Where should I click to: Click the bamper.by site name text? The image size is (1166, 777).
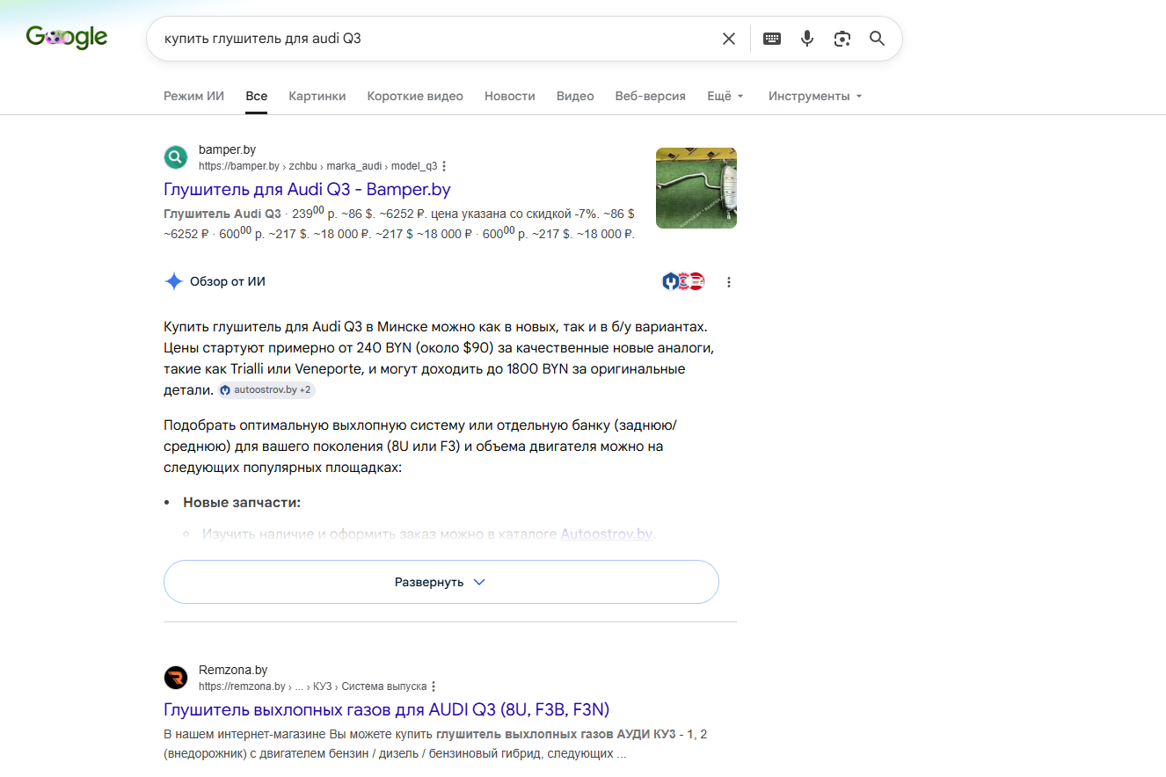(228, 149)
